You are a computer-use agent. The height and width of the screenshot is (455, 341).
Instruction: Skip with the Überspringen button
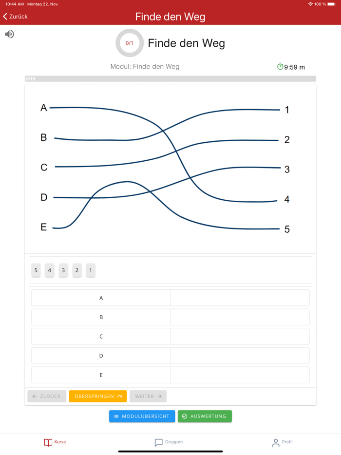point(98,397)
